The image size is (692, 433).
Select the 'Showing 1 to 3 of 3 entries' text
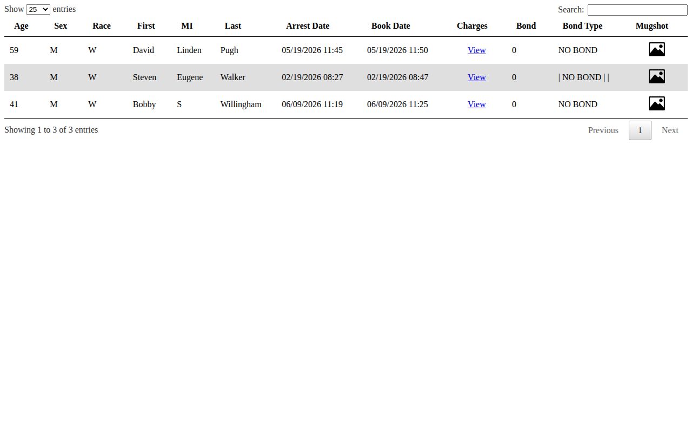point(51,130)
